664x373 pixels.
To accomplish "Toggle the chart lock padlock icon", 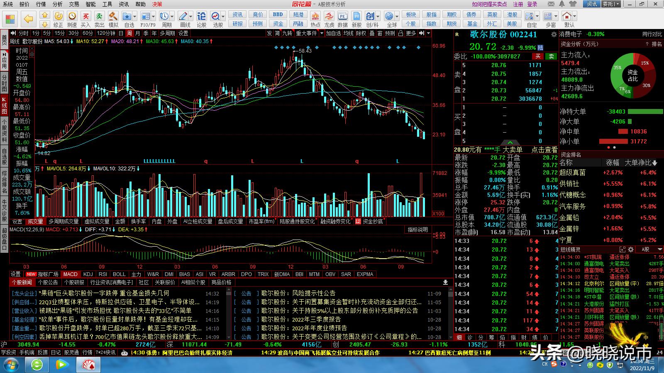I will 401,33.
